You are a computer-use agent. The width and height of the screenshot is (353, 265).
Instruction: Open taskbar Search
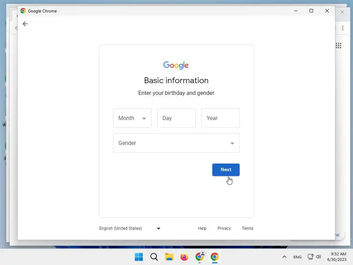[x=154, y=257]
